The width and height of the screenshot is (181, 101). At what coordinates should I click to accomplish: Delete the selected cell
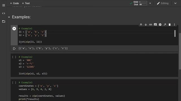point(170,24)
